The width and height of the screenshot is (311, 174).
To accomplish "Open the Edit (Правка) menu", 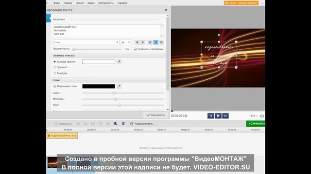I will 68,3.
